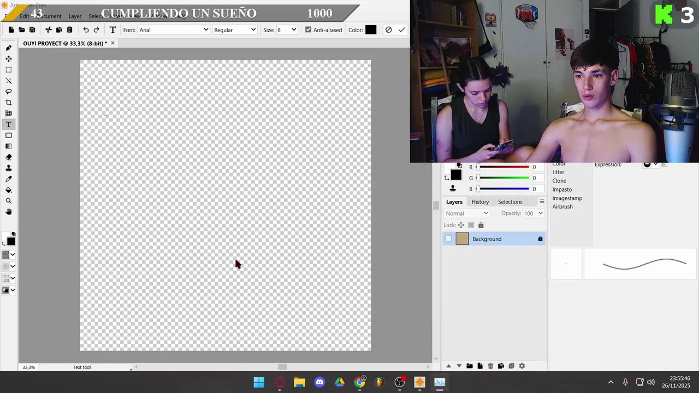Screen dimensions: 699x393
Task: Select the Shape rectangle tool
Action: point(9,135)
